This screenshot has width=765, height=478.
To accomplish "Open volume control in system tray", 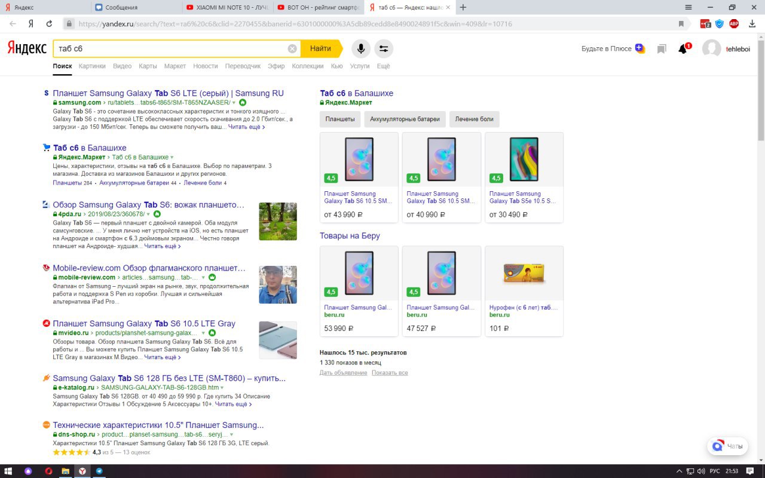I will 700,471.
